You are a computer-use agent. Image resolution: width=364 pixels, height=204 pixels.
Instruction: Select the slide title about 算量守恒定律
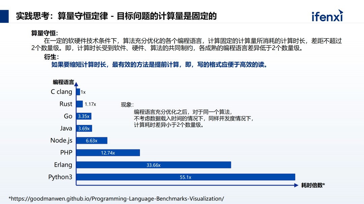click(x=116, y=16)
